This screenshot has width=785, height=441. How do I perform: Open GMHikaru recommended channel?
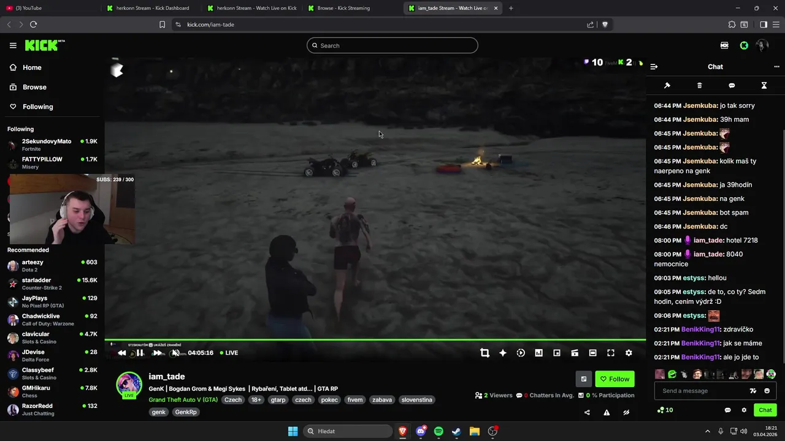(x=52, y=391)
